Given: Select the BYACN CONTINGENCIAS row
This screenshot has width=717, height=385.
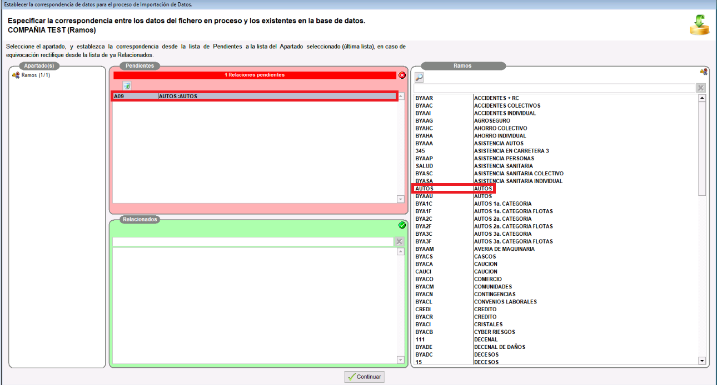Looking at the screenshot, I should (556, 295).
